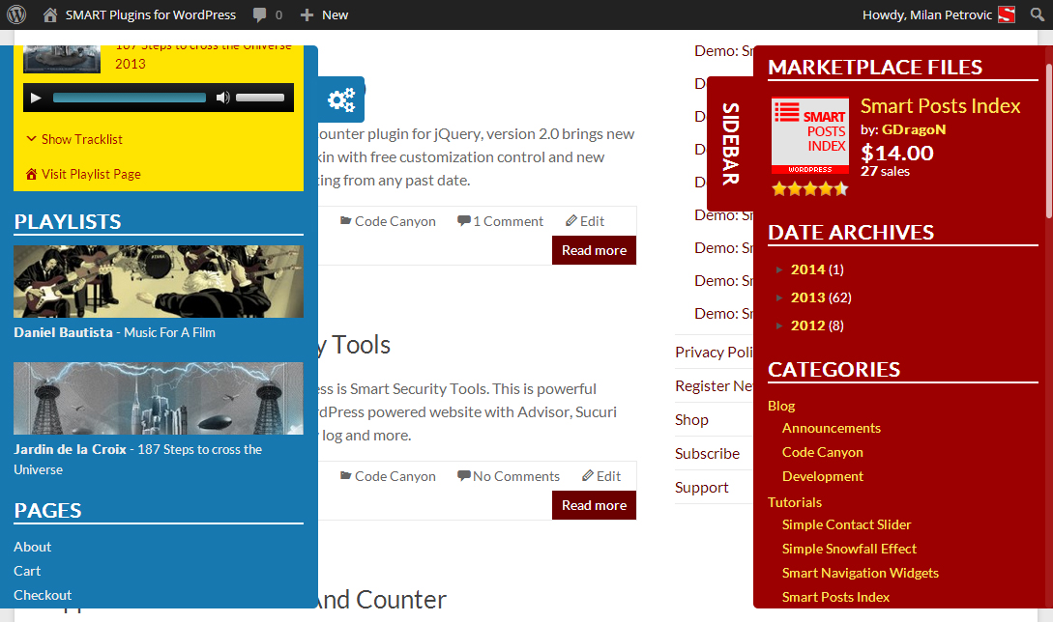The height and width of the screenshot is (622, 1053).
Task: Open SMART Plugins for WordPress menu
Action: [151, 14]
